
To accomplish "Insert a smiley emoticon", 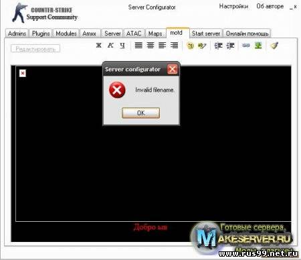I will coord(190,46).
